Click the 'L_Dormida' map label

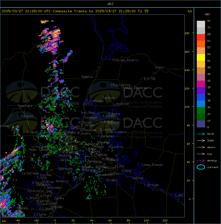[151, 185]
